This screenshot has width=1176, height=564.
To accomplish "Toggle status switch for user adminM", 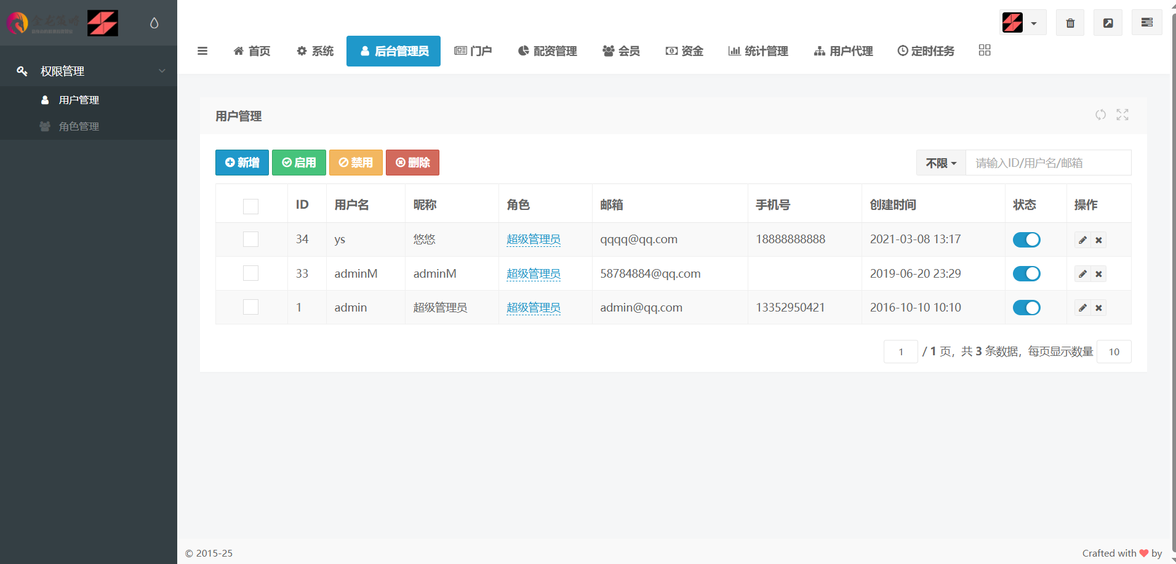I will pyautogui.click(x=1026, y=274).
